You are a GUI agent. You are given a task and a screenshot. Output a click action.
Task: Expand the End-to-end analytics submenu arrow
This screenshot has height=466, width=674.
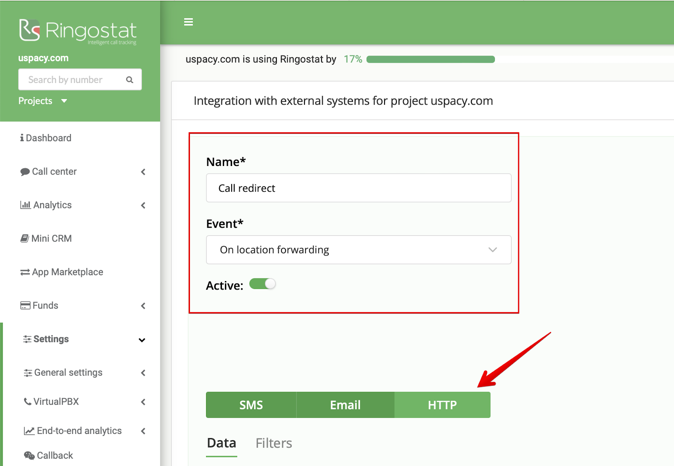[143, 431]
